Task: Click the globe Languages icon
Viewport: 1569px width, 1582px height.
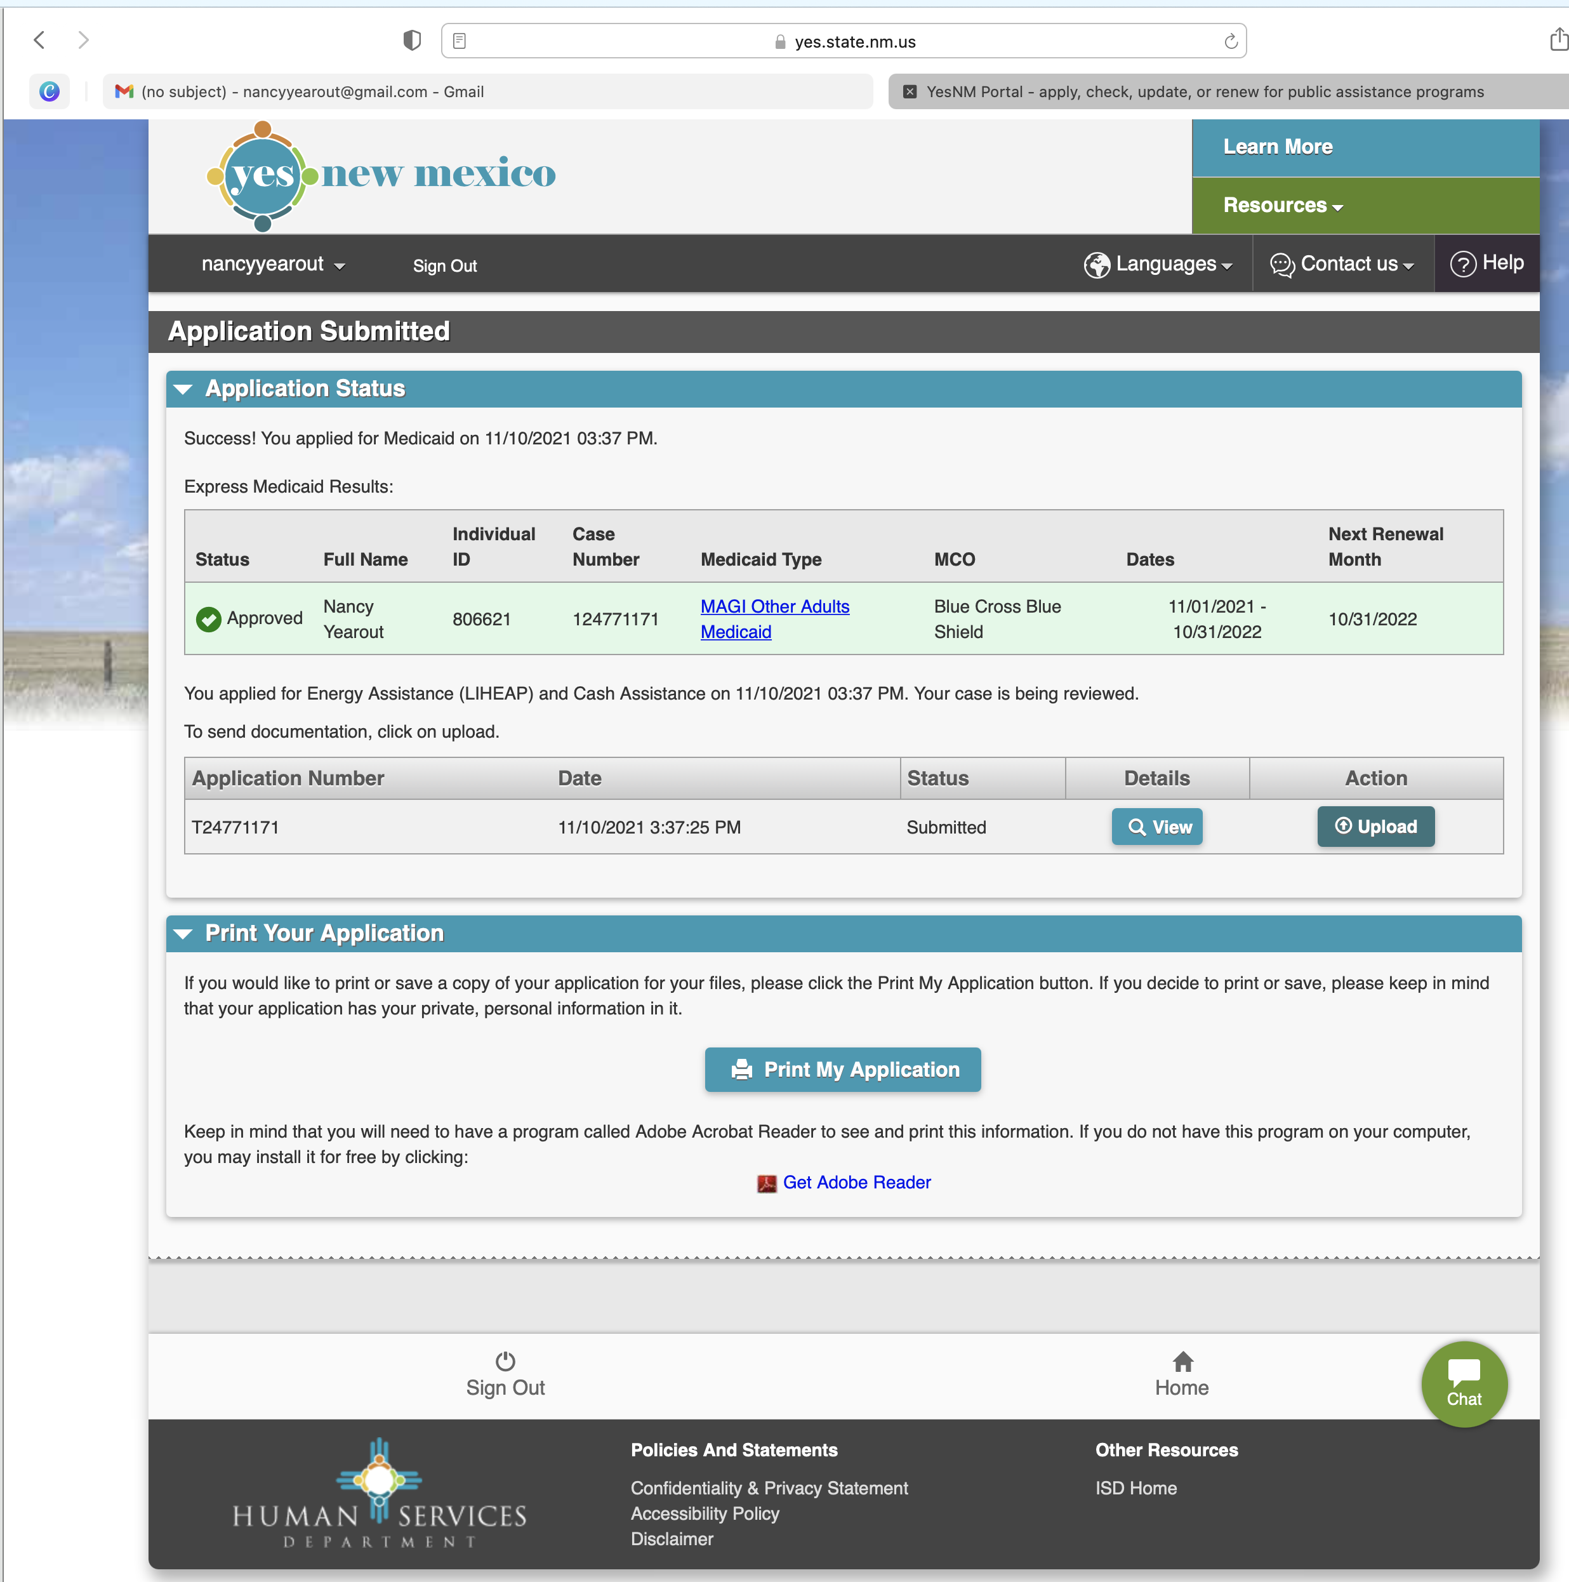Action: 1097,265
